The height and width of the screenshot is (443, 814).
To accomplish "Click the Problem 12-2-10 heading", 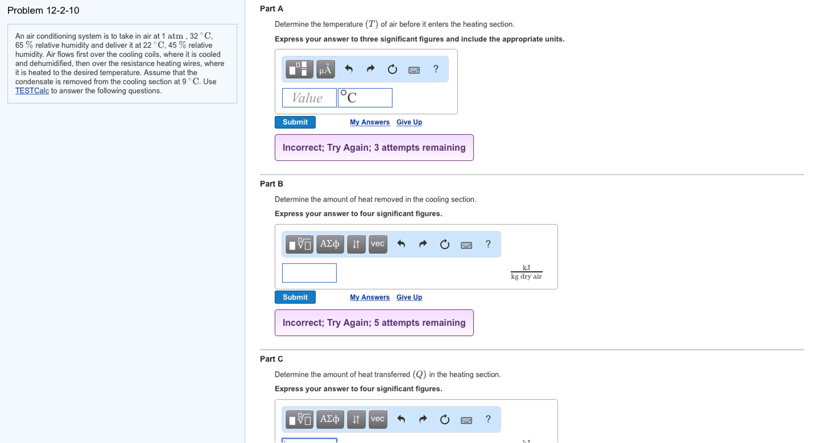I will point(43,10).
